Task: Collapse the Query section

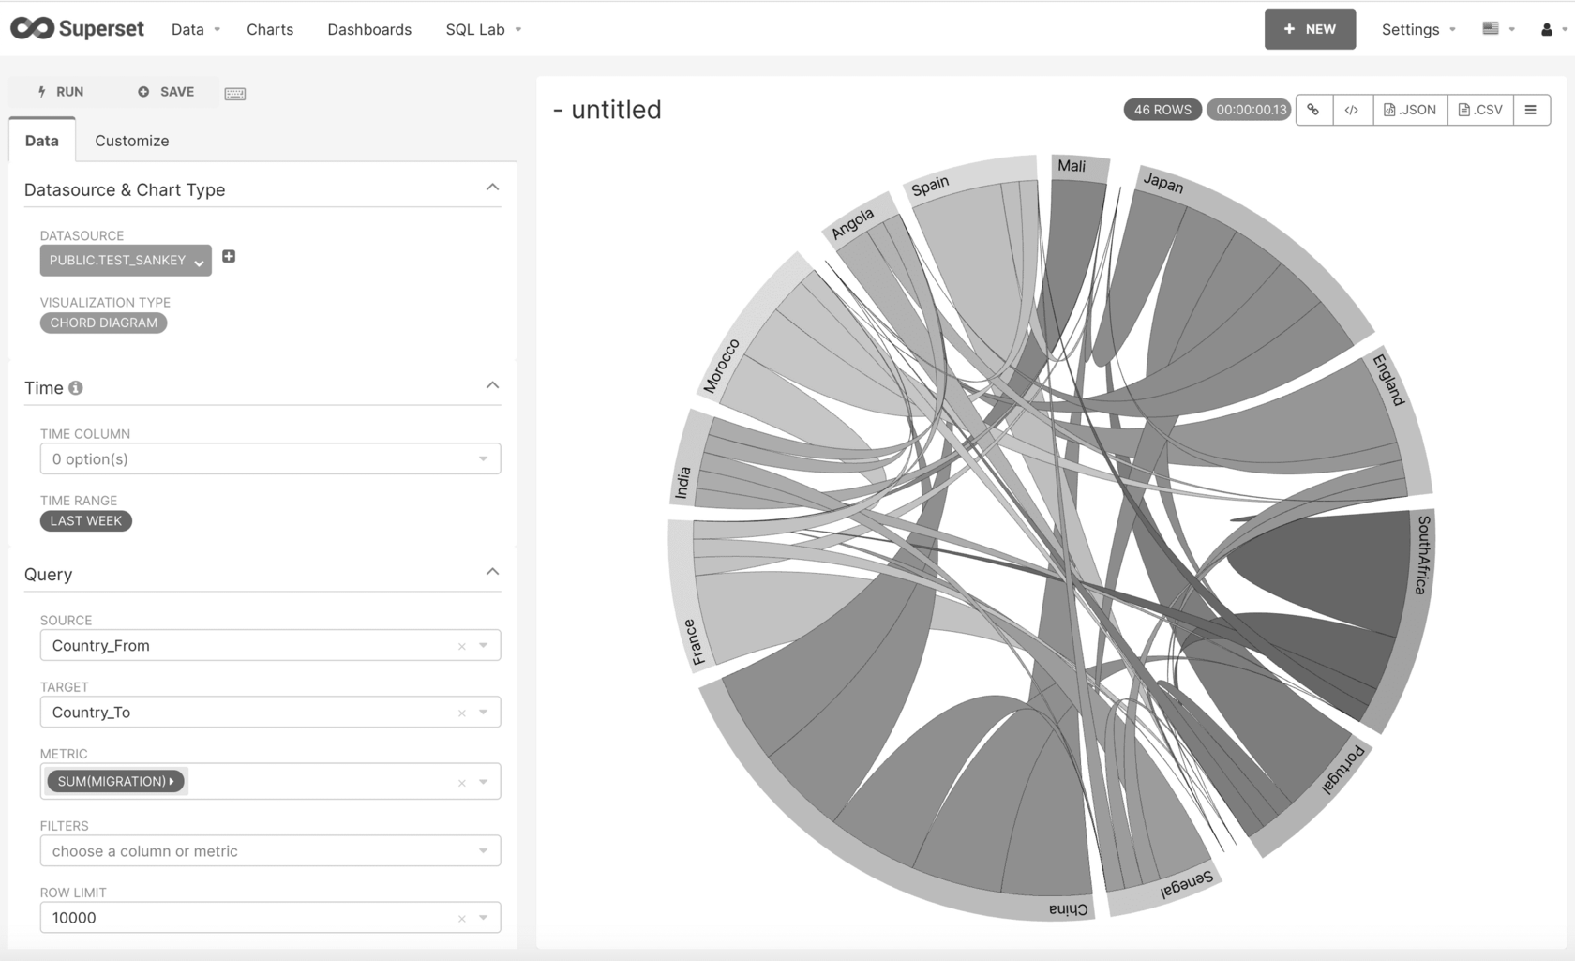Action: tap(492, 572)
